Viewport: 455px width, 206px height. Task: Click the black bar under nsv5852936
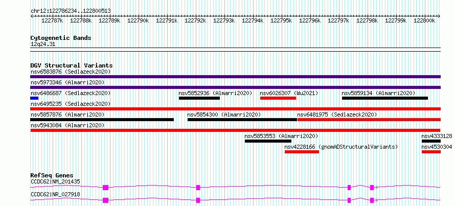[x=199, y=98]
